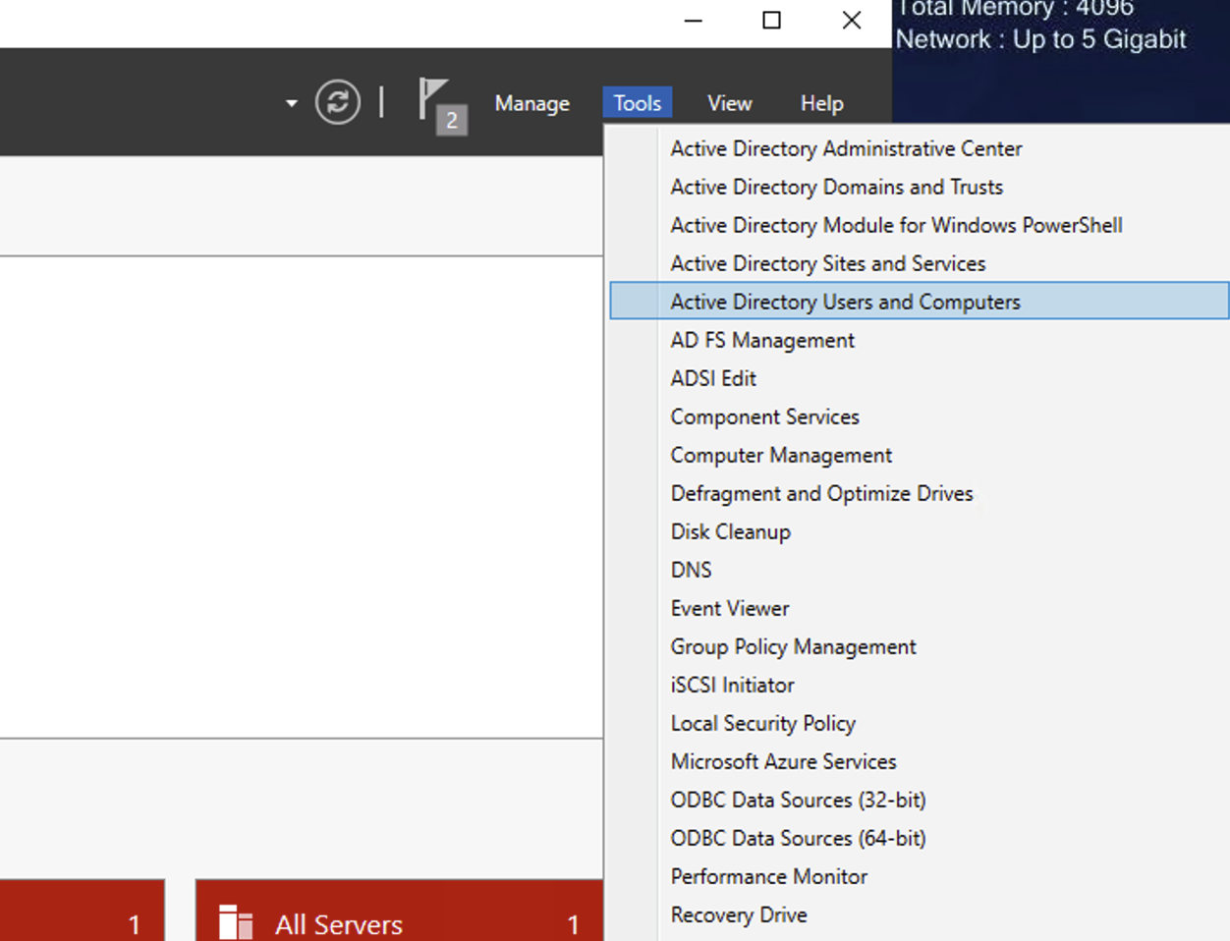Open ODBC Data Sources (32-bit)
This screenshot has height=941, width=1230.
click(x=920, y=800)
